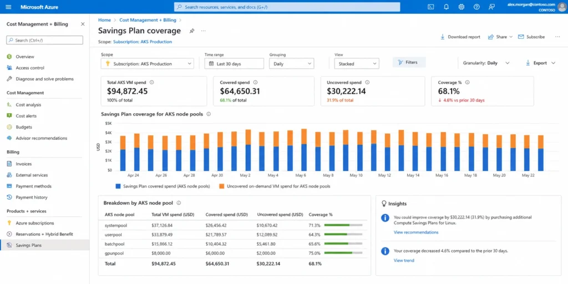Open Subscription: AKS Production scope link
The image size is (568, 284).
click(x=143, y=42)
